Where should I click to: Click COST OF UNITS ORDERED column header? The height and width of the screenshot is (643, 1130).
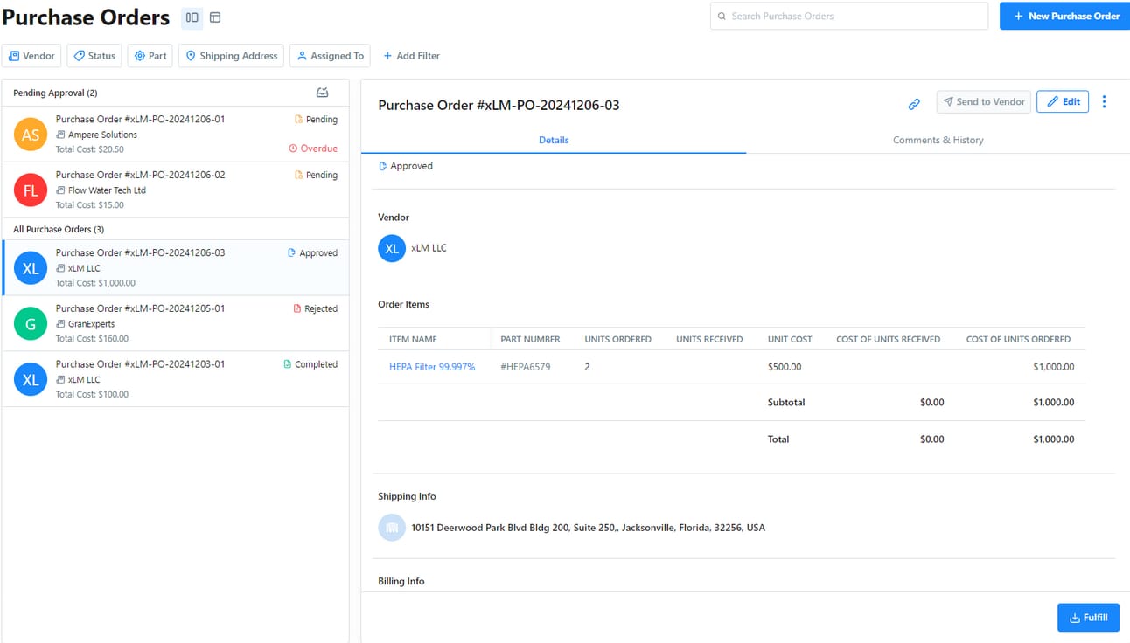point(1018,339)
